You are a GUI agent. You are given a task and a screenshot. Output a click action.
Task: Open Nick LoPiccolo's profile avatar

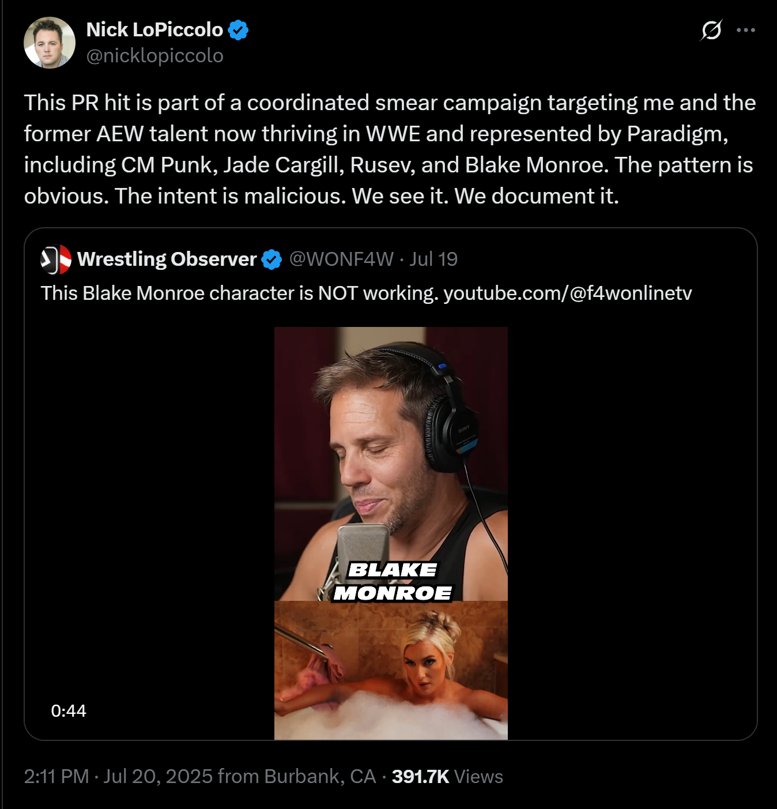50,43
